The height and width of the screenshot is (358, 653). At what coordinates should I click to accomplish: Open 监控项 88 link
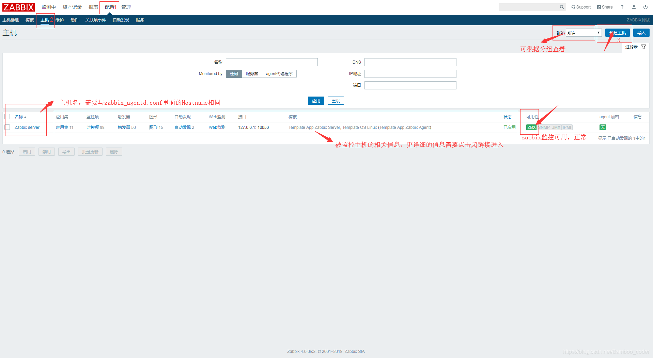pyautogui.click(x=93, y=127)
